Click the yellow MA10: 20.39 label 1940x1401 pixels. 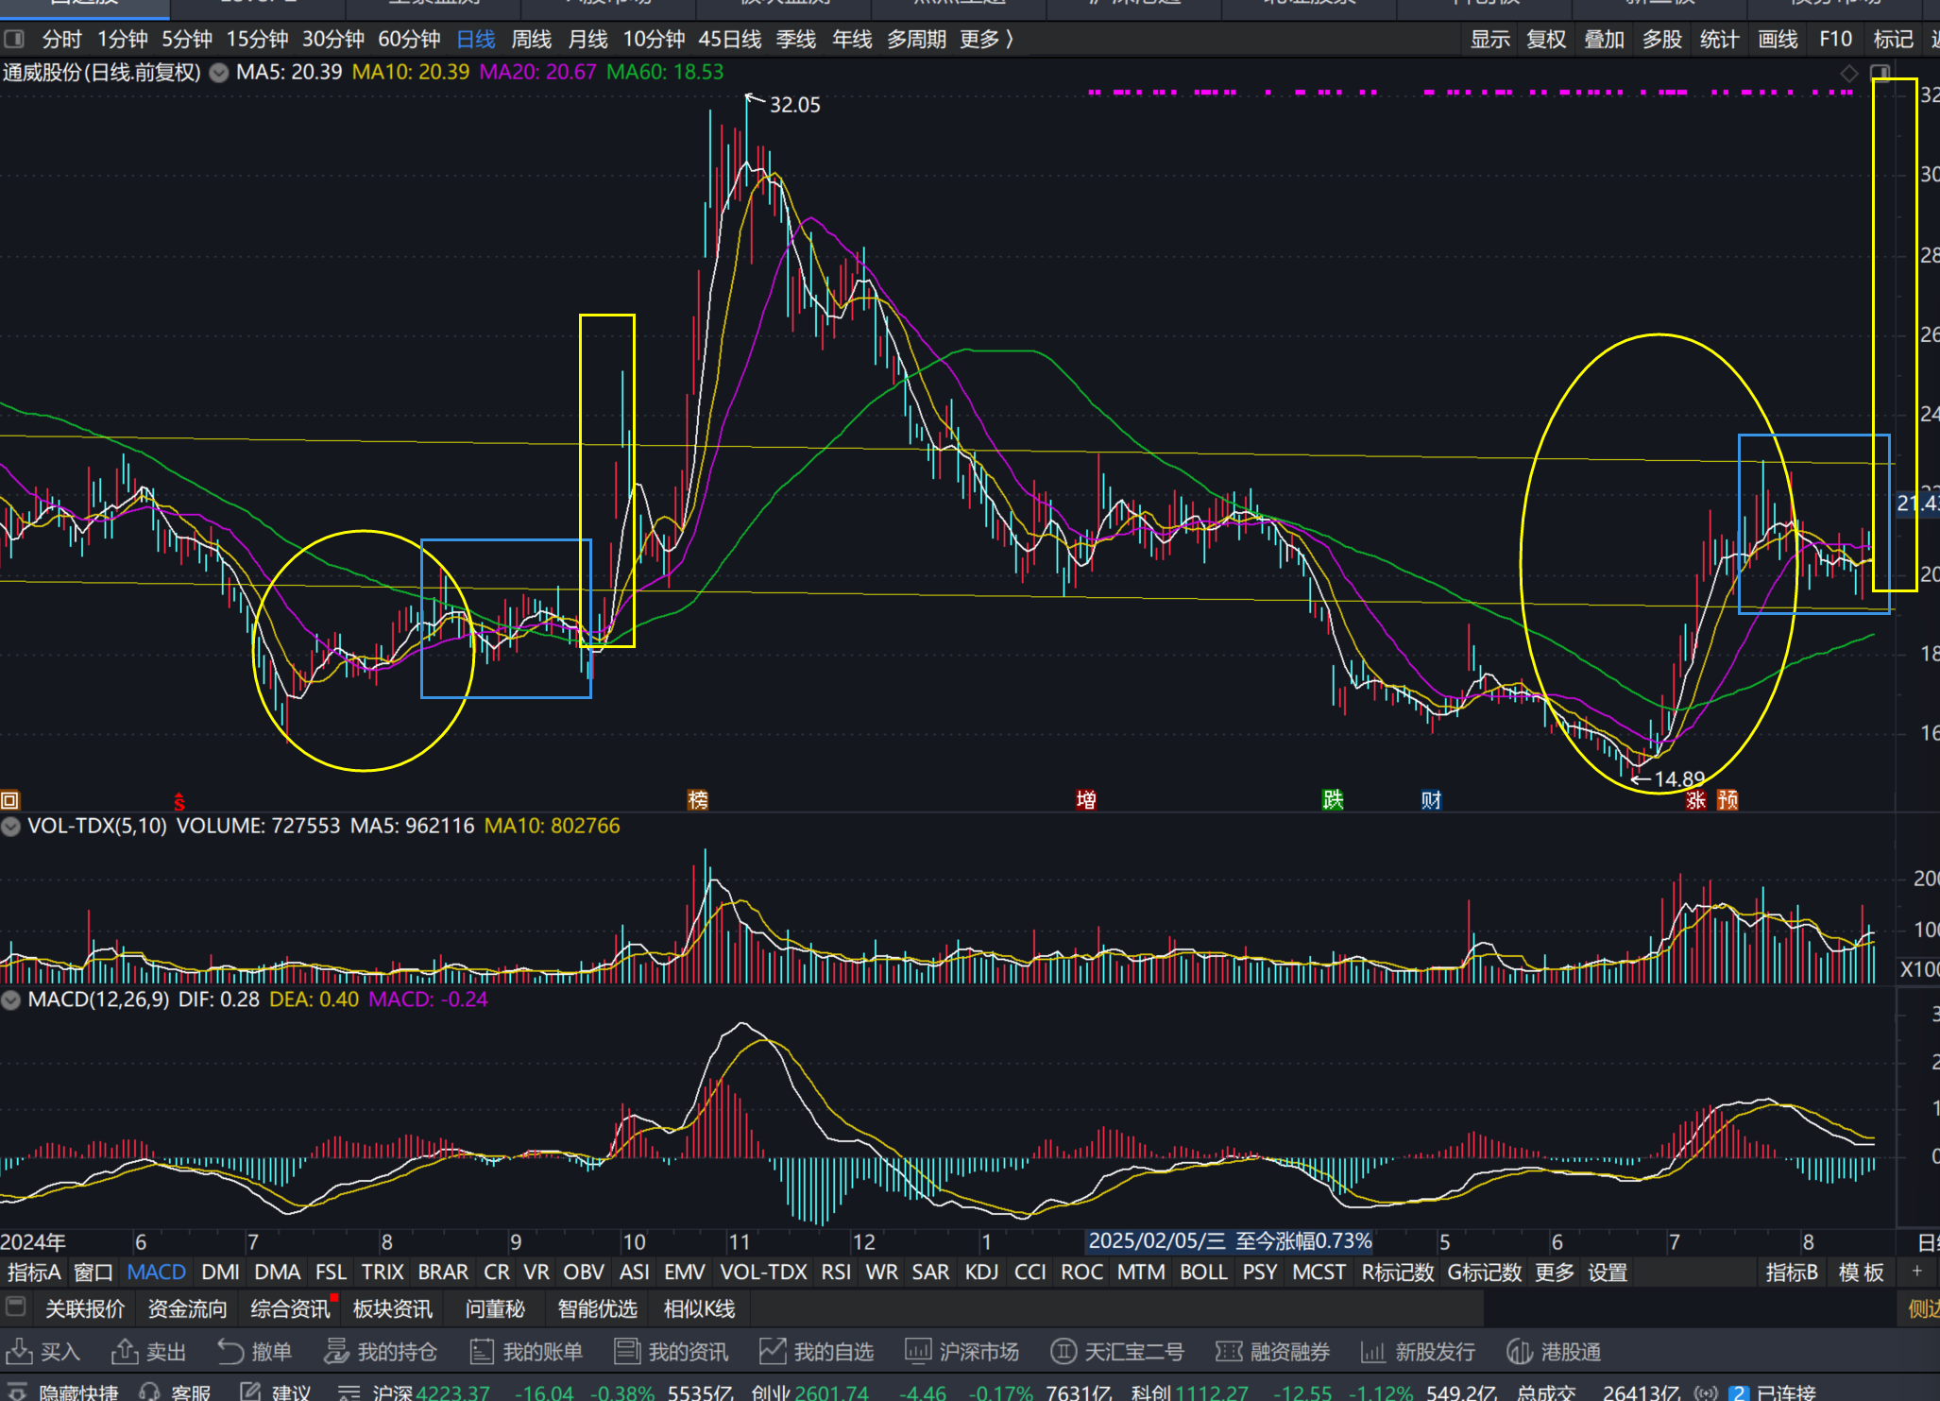pos(410,73)
